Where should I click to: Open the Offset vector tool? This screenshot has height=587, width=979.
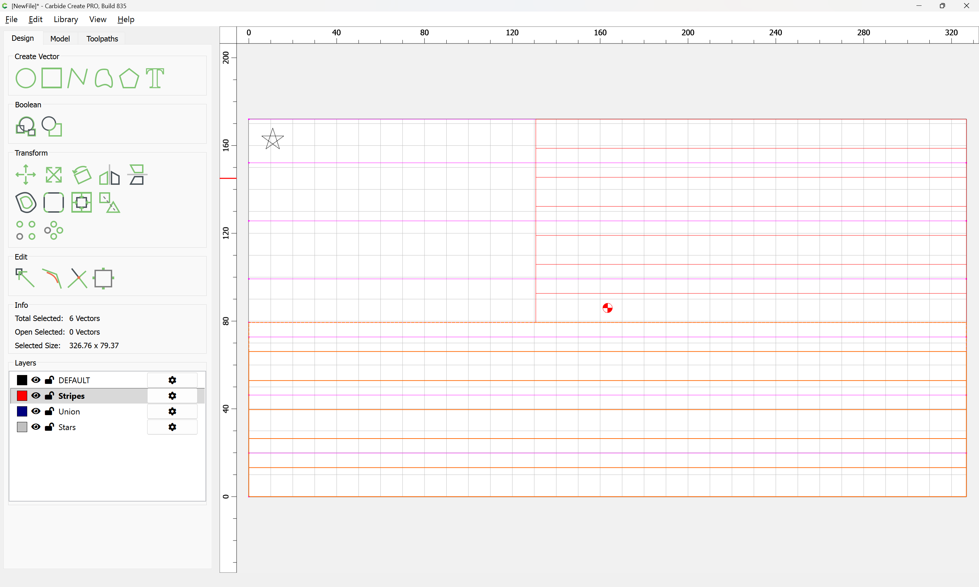[26, 202]
